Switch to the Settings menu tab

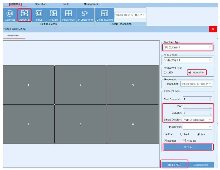[15, 4]
